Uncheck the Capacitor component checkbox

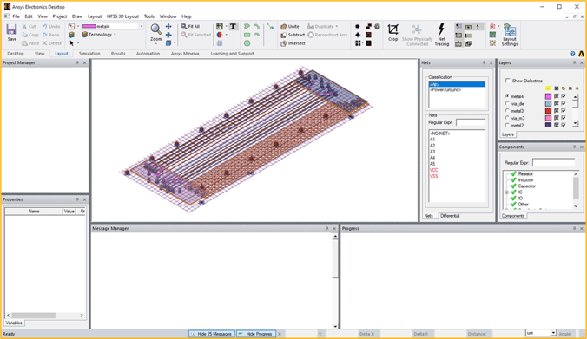[x=513, y=186]
